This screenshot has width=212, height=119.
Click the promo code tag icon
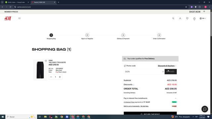pos(125,66)
